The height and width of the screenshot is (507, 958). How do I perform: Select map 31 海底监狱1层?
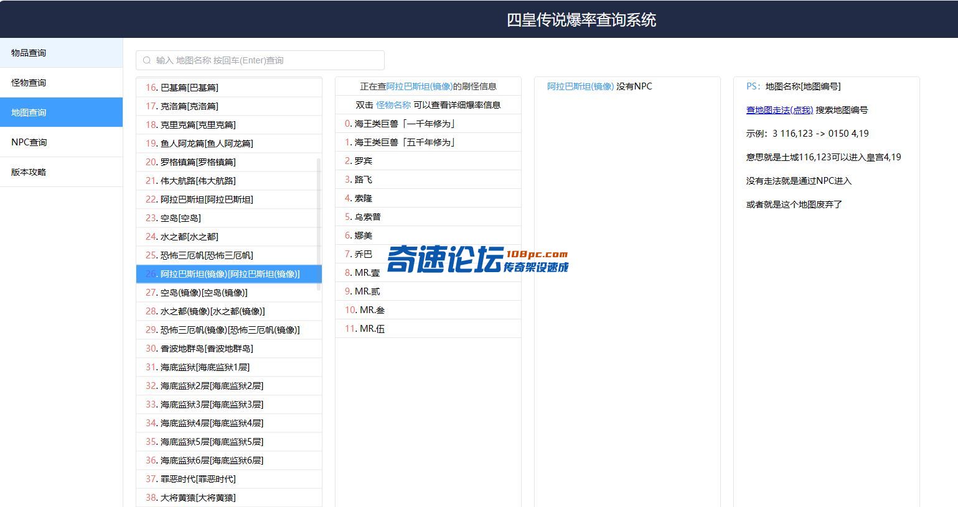point(229,367)
